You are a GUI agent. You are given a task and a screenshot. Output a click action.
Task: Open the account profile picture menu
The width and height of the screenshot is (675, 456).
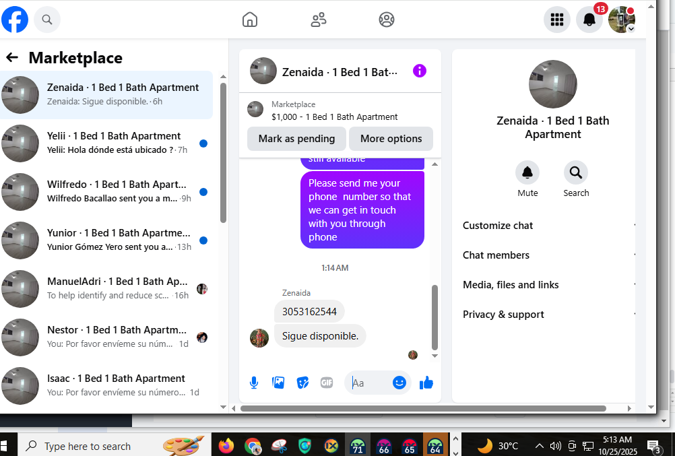click(x=622, y=20)
